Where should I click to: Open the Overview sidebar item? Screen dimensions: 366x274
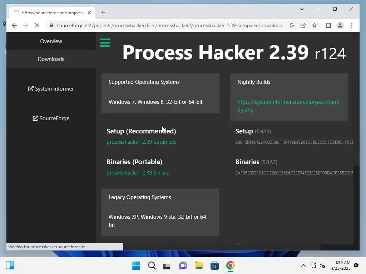point(51,41)
